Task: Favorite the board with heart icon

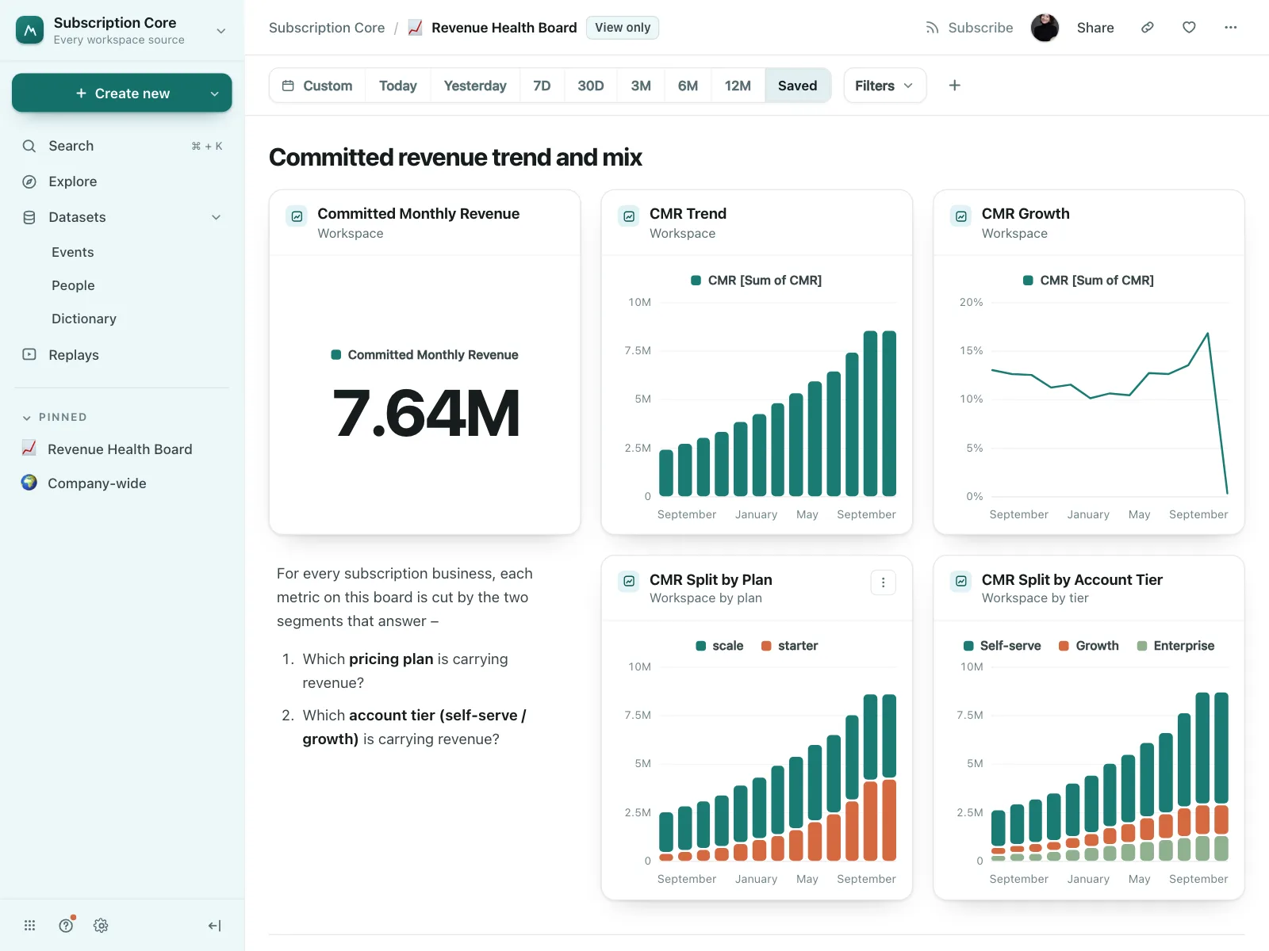Action: click(1189, 28)
